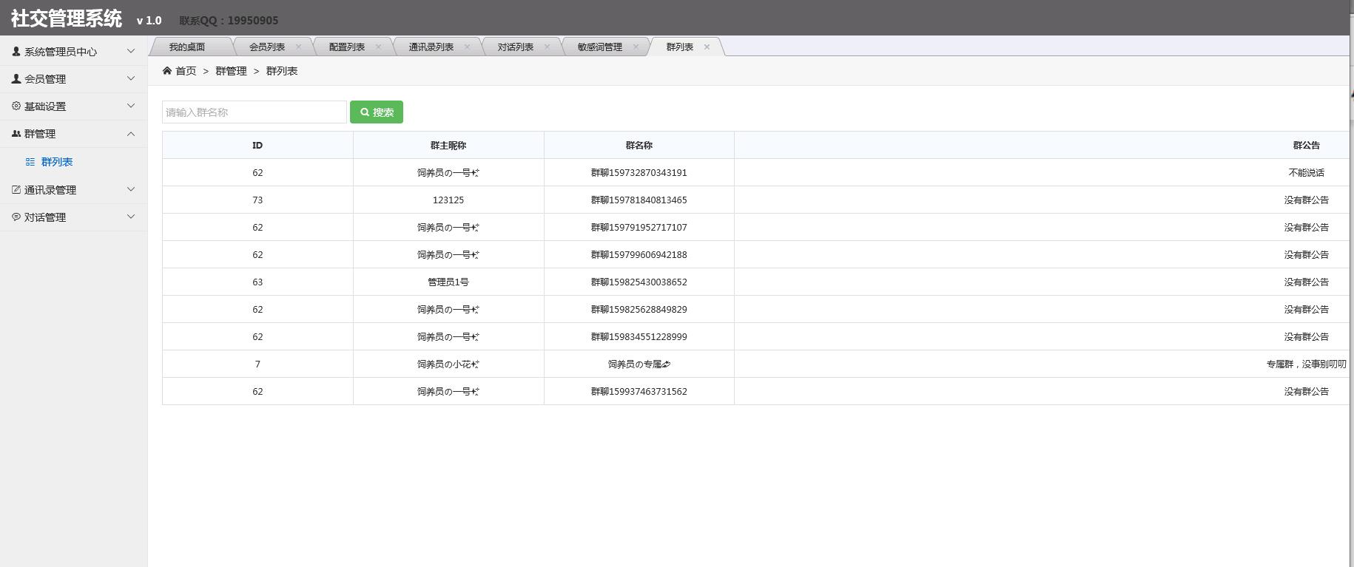Click ID cell 63
The height and width of the screenshot is (567, 1354).
point(257,282)
